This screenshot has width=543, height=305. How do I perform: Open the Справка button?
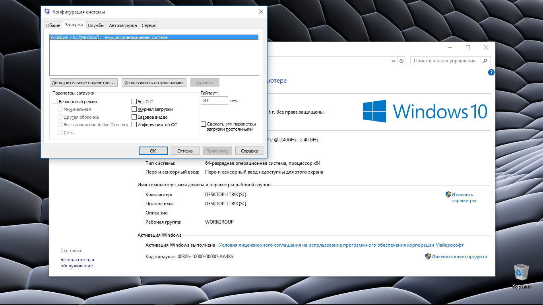click(250, 151)
